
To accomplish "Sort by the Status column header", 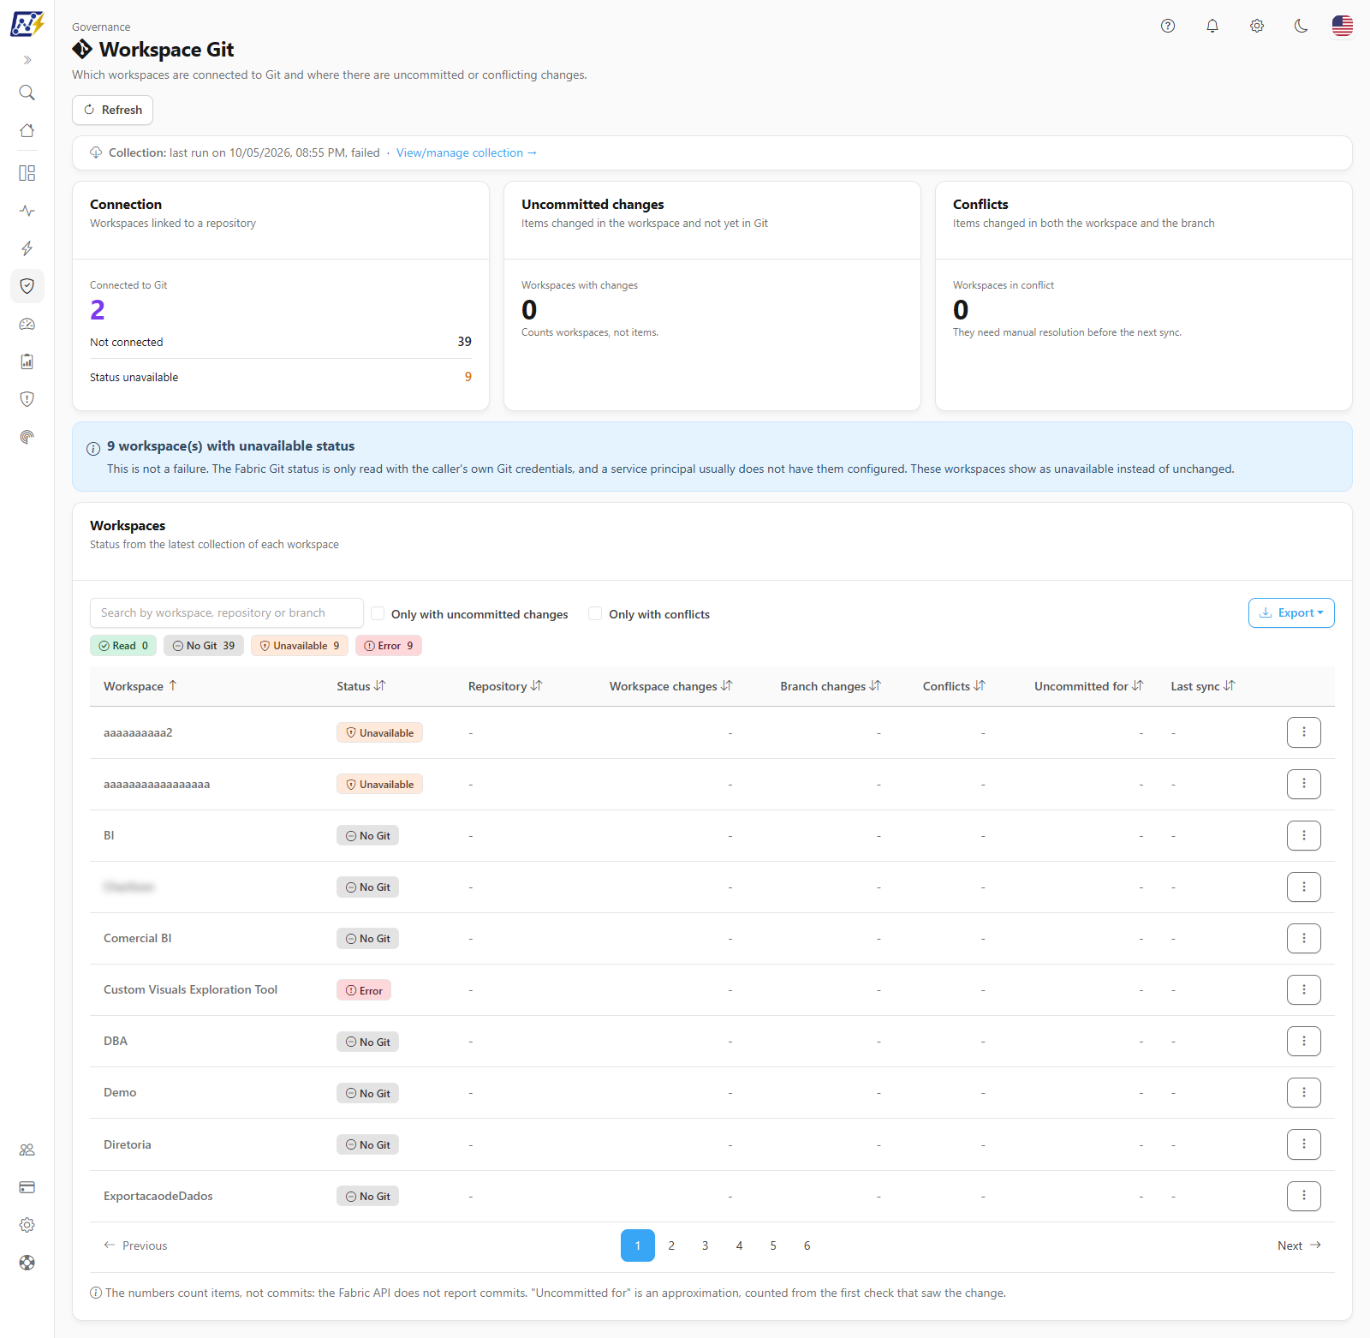I will pyautogui.click(x=361, y=686).
